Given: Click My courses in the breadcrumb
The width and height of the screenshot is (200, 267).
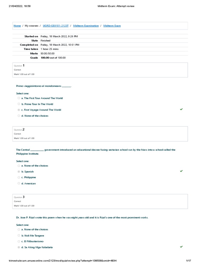Looking at the screenshot, I should (32, 26).
